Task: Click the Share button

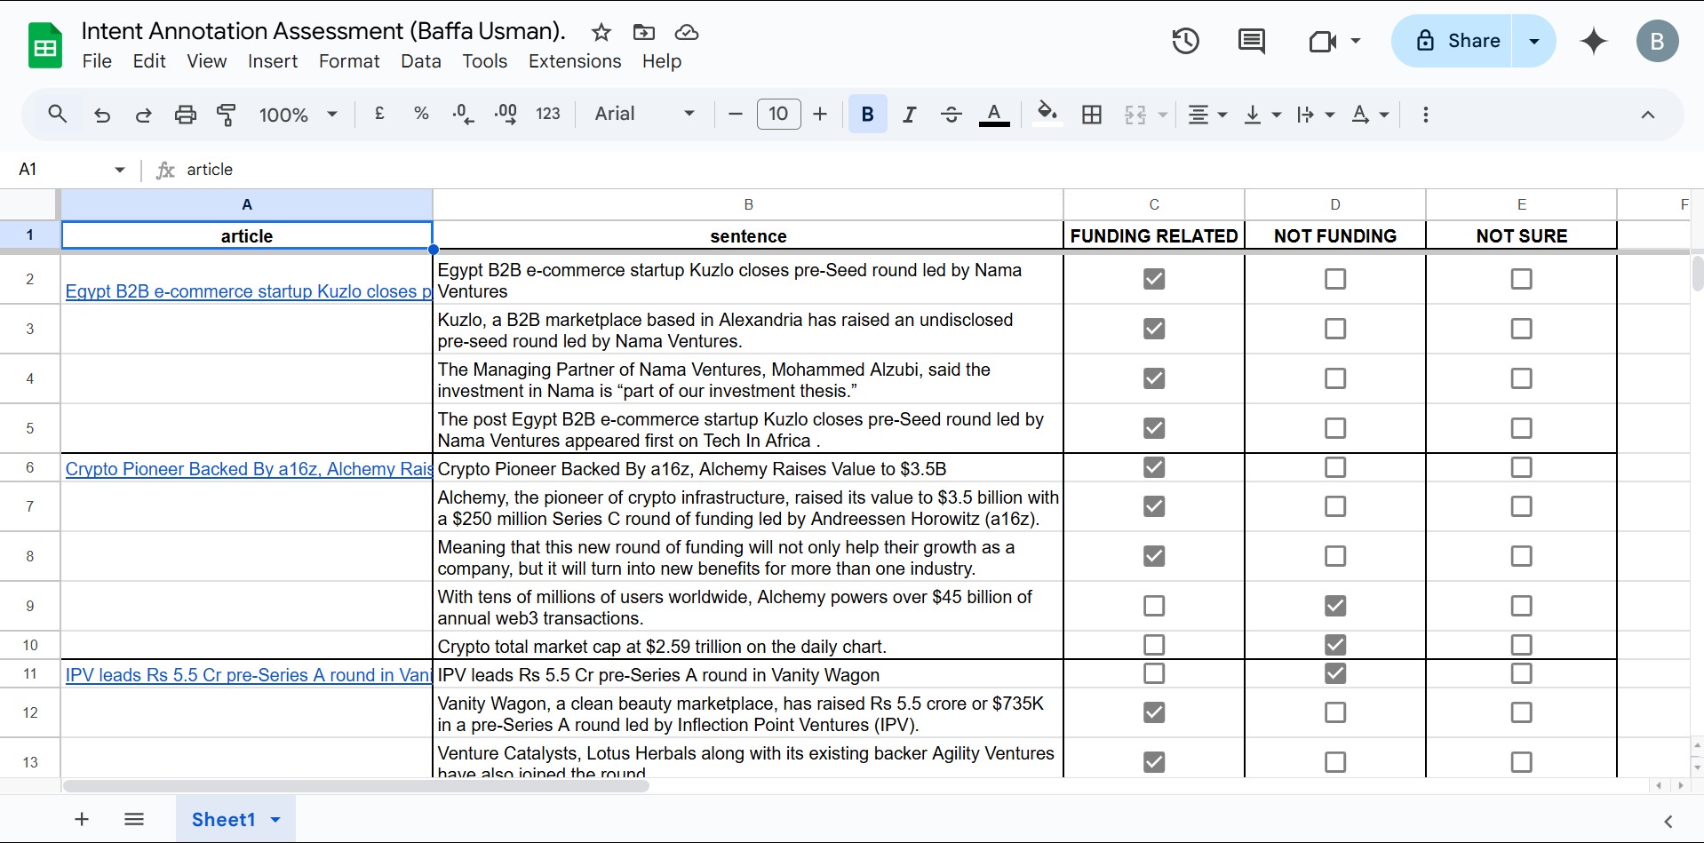Action: pyautogui.click(x=1457, y=41)
